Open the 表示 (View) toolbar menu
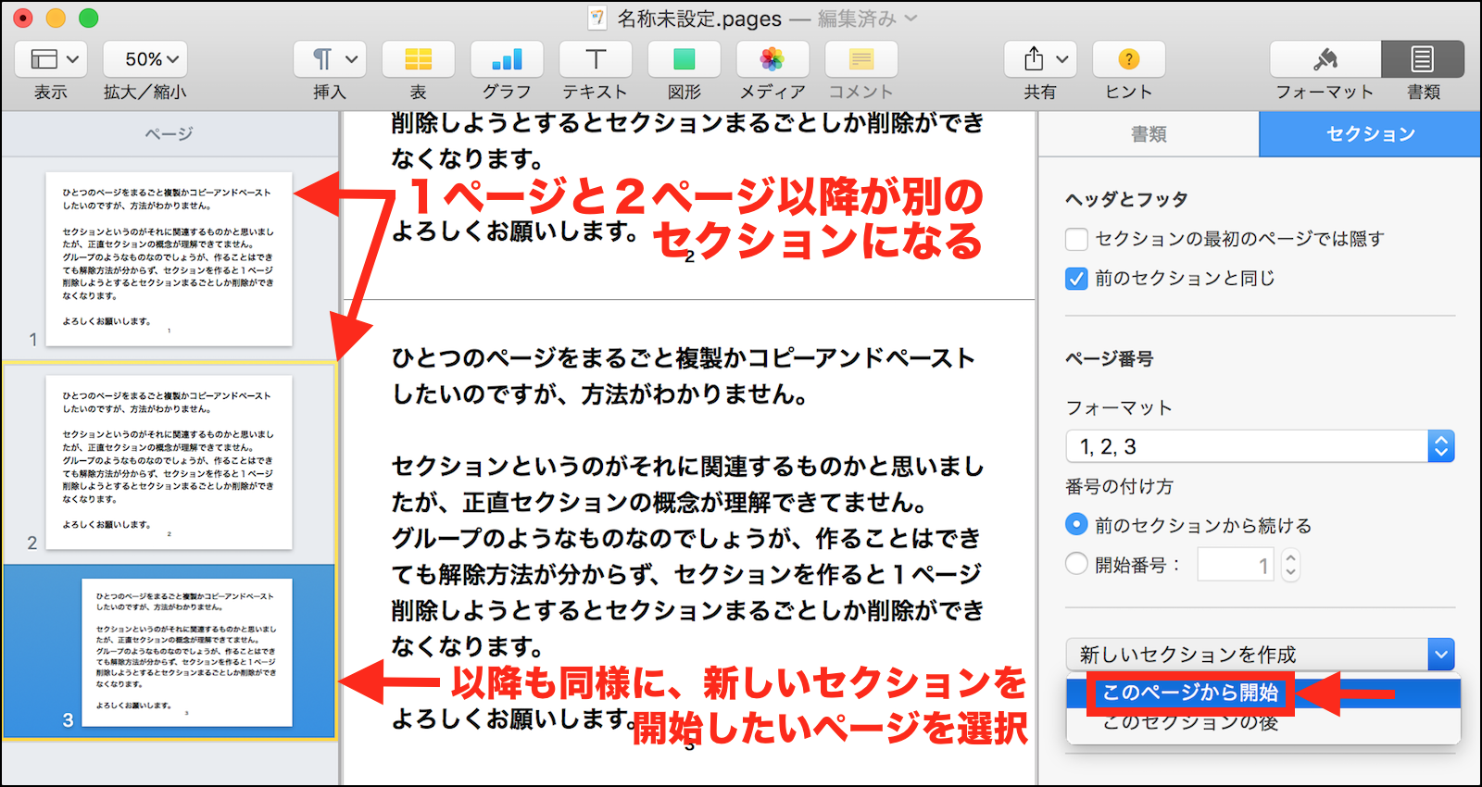Viewport: 1482px width, 787px height. click(51, 59)
